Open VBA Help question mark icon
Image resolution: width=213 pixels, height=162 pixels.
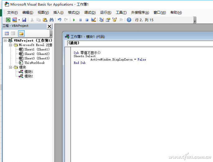point(129,20)
